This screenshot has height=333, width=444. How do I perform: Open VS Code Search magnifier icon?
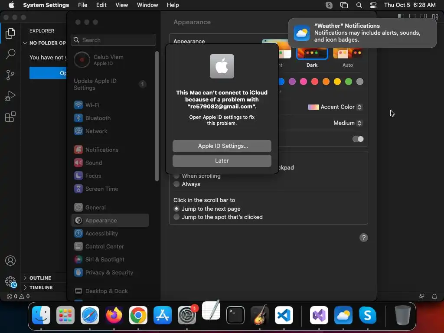[10, 54]
